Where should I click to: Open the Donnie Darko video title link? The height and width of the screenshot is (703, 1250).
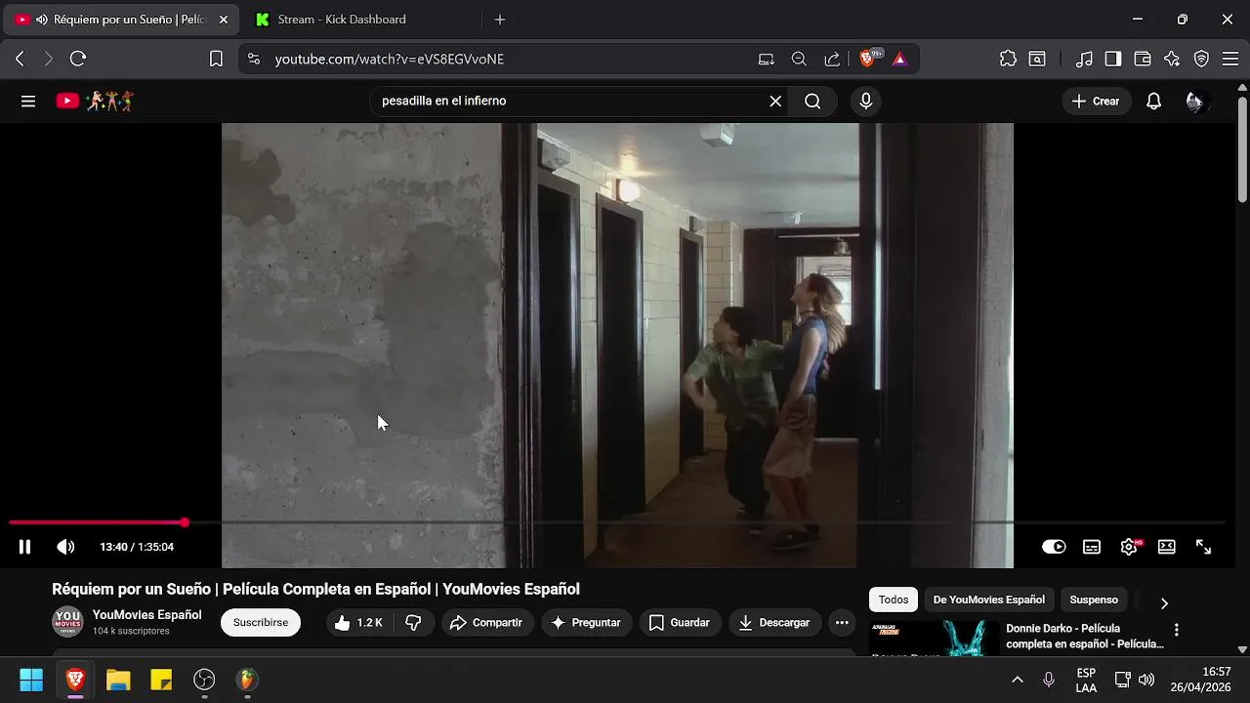pos(1084,636)
